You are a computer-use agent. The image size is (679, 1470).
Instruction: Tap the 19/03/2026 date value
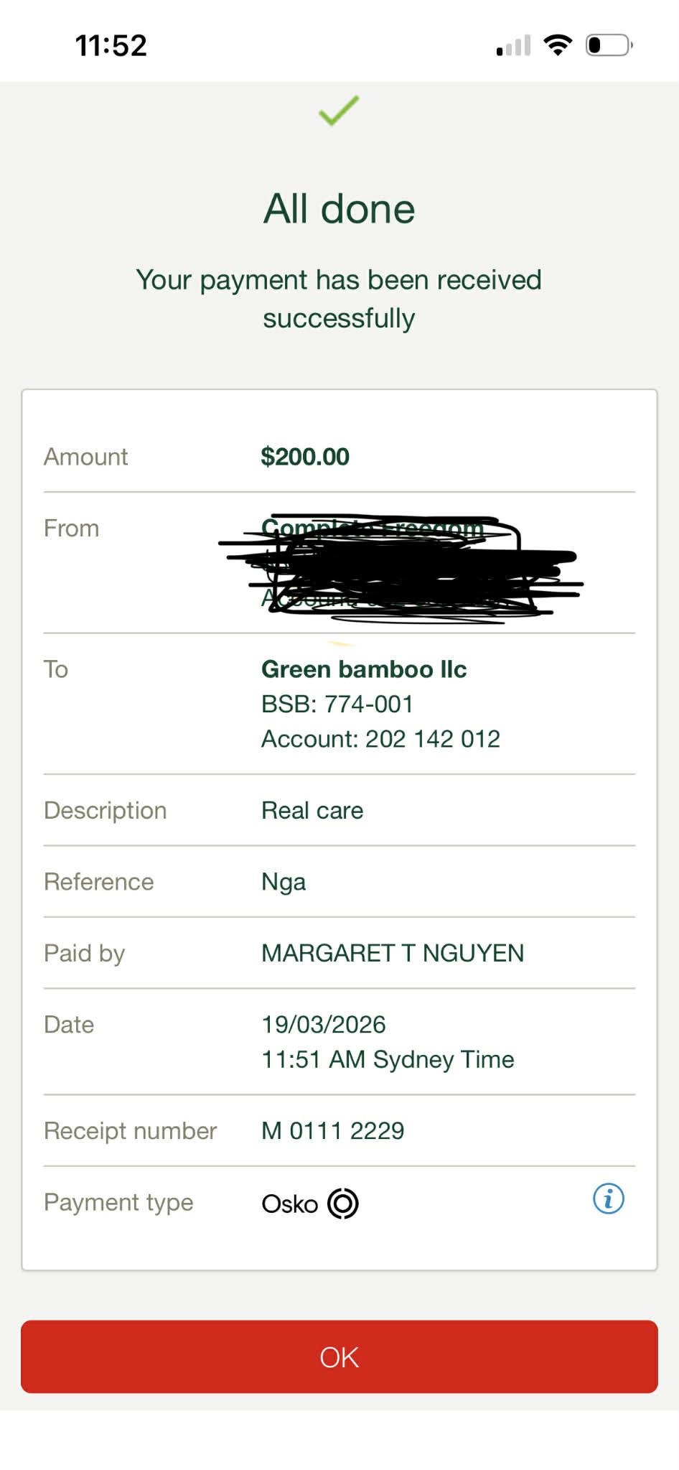(x=324, y=1024)
